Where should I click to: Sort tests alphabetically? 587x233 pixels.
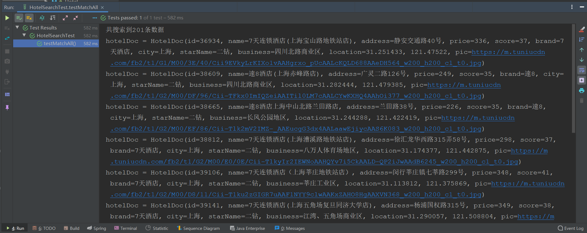(x=42, y=18)
